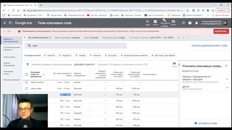Screen dimensions: 232x130
Task: Click the Location Ukraine setting
Action: 67,38
